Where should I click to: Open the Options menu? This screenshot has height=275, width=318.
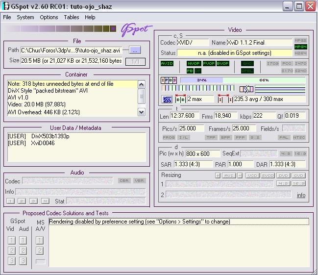tap(49, 17)
